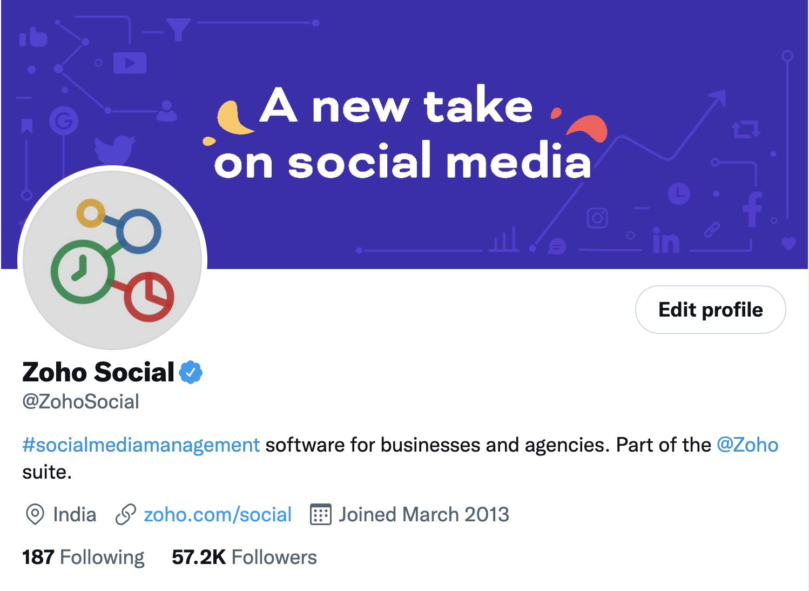Open the @Zoho mention link

747,445
